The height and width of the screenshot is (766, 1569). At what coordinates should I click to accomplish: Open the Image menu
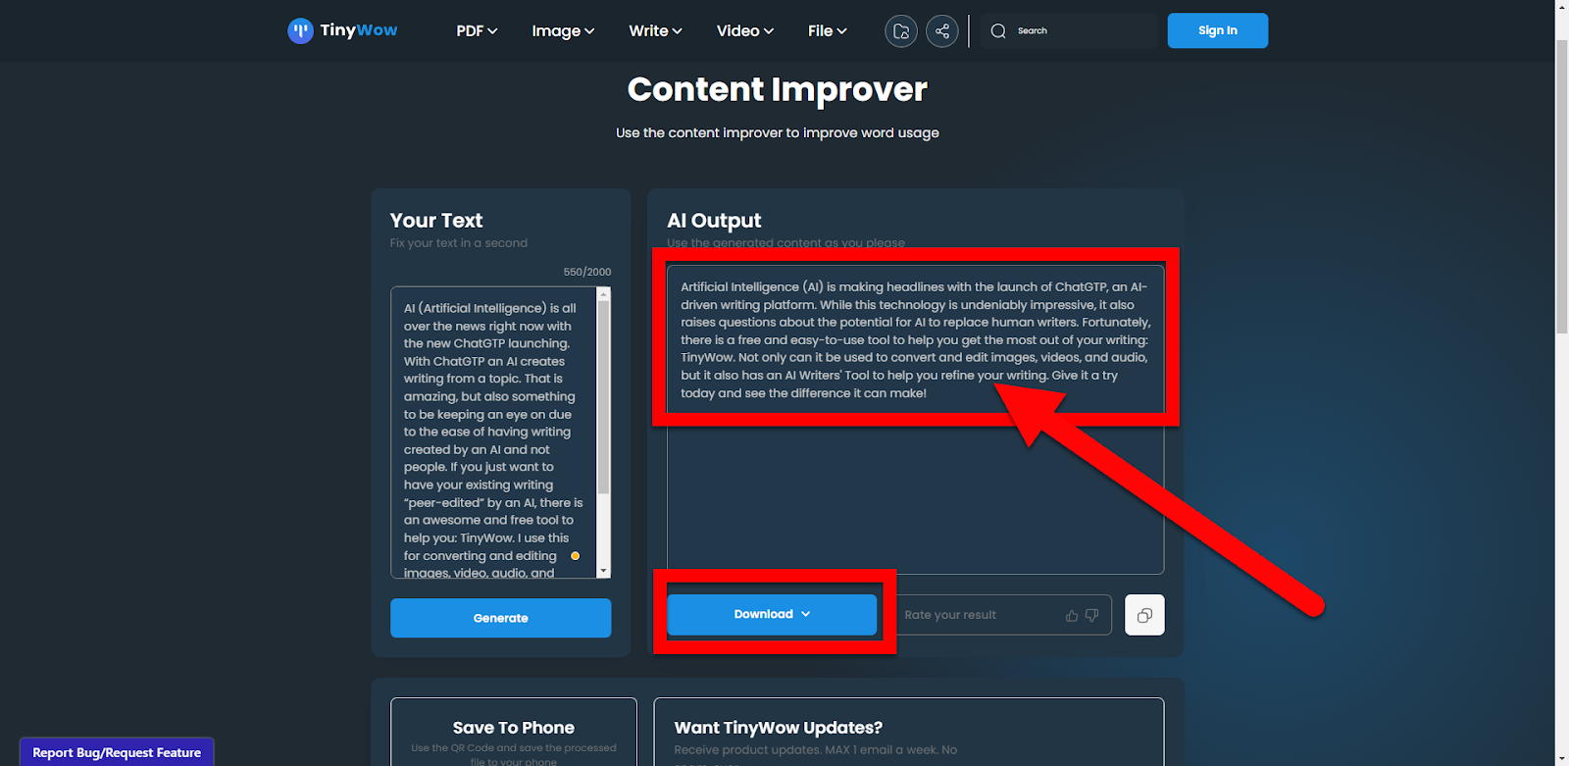coord(563,31)
